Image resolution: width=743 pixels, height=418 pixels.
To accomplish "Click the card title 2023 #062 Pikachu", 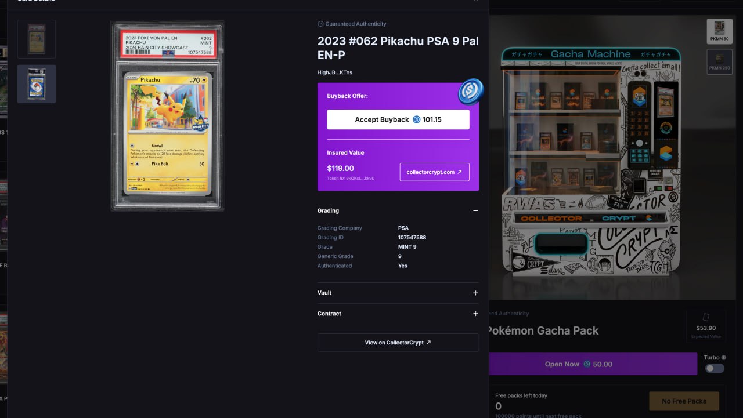I will (398, 48).
